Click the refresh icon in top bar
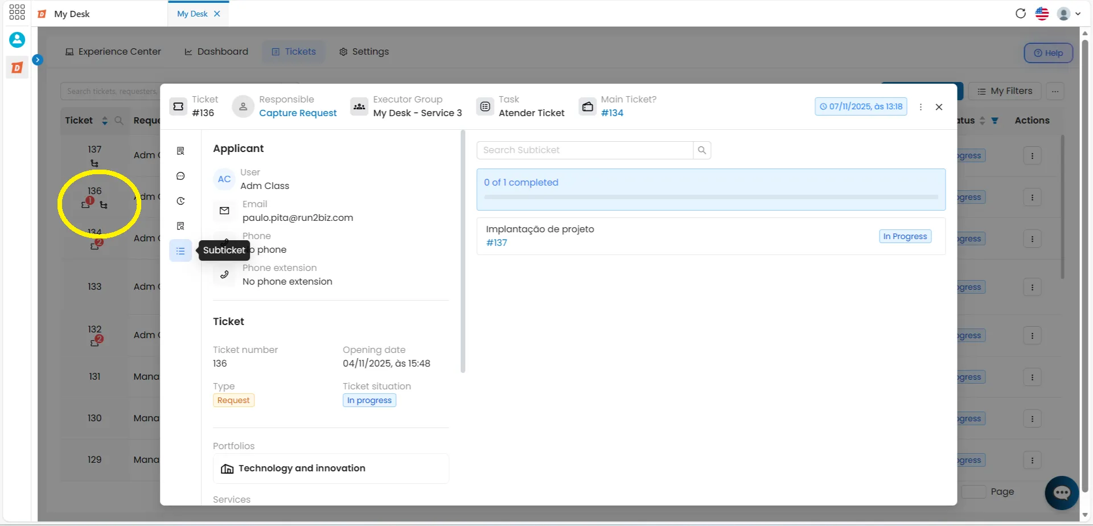Viewport: 1093px width, 526px height. click(1021, 13)
